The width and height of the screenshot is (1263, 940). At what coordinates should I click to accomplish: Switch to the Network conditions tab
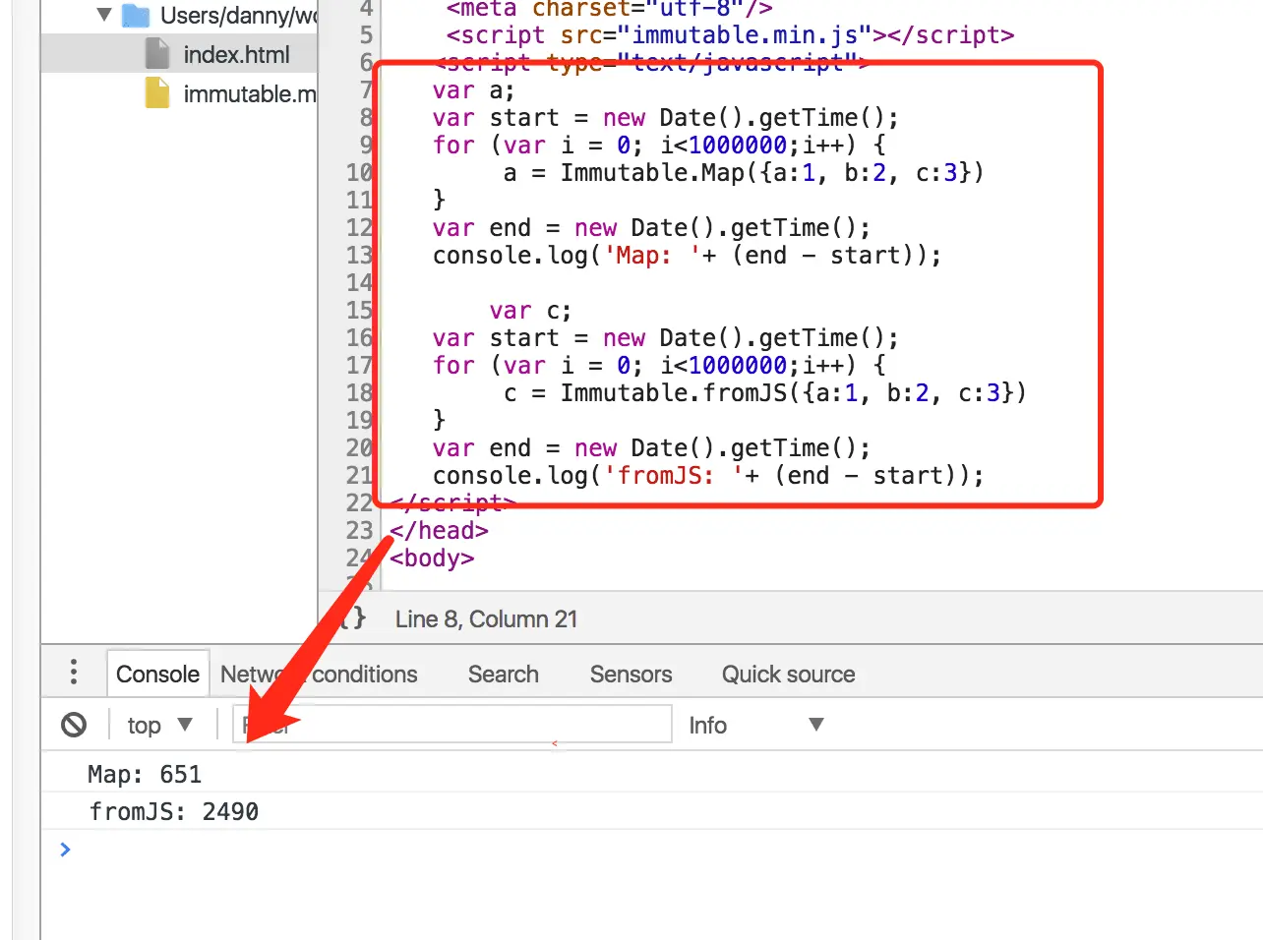tap(319, 674)
